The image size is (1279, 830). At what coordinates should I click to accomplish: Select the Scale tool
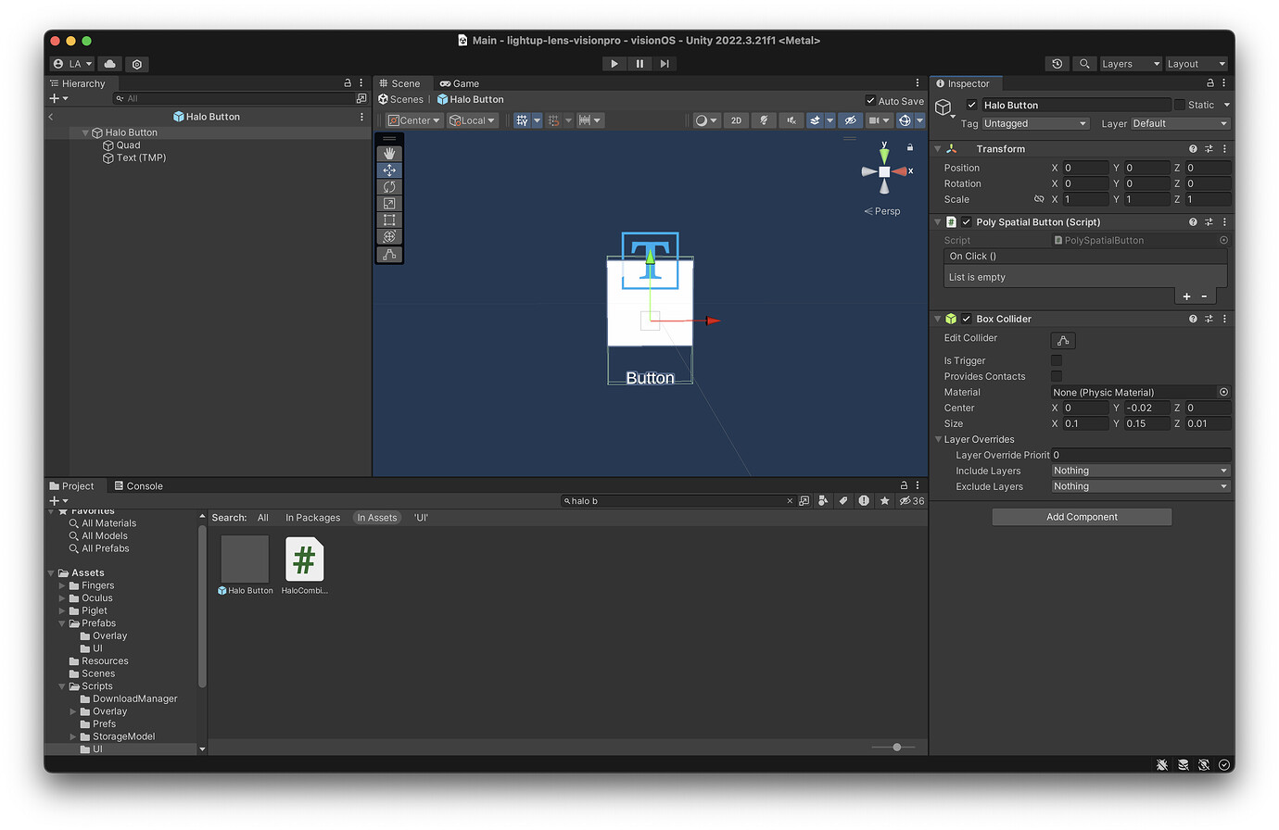tap(389, 203)
